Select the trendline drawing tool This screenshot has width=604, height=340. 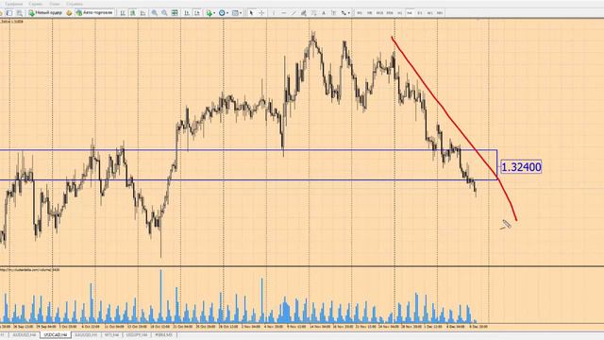click(x=294, y=12)
